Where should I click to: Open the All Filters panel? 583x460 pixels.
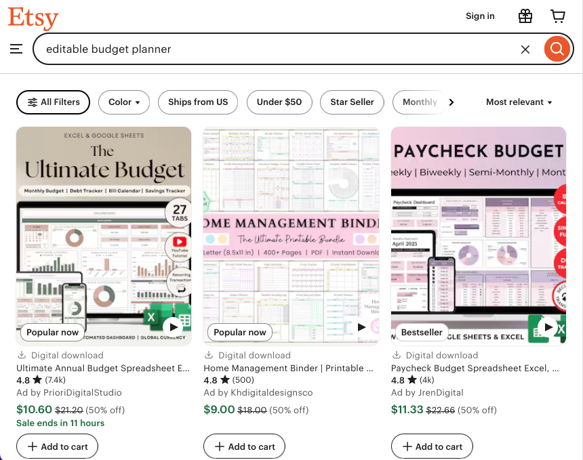(53, 102)
